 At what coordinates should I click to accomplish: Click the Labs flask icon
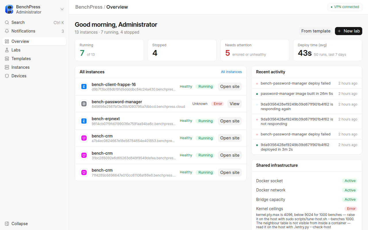click(7, 50)
